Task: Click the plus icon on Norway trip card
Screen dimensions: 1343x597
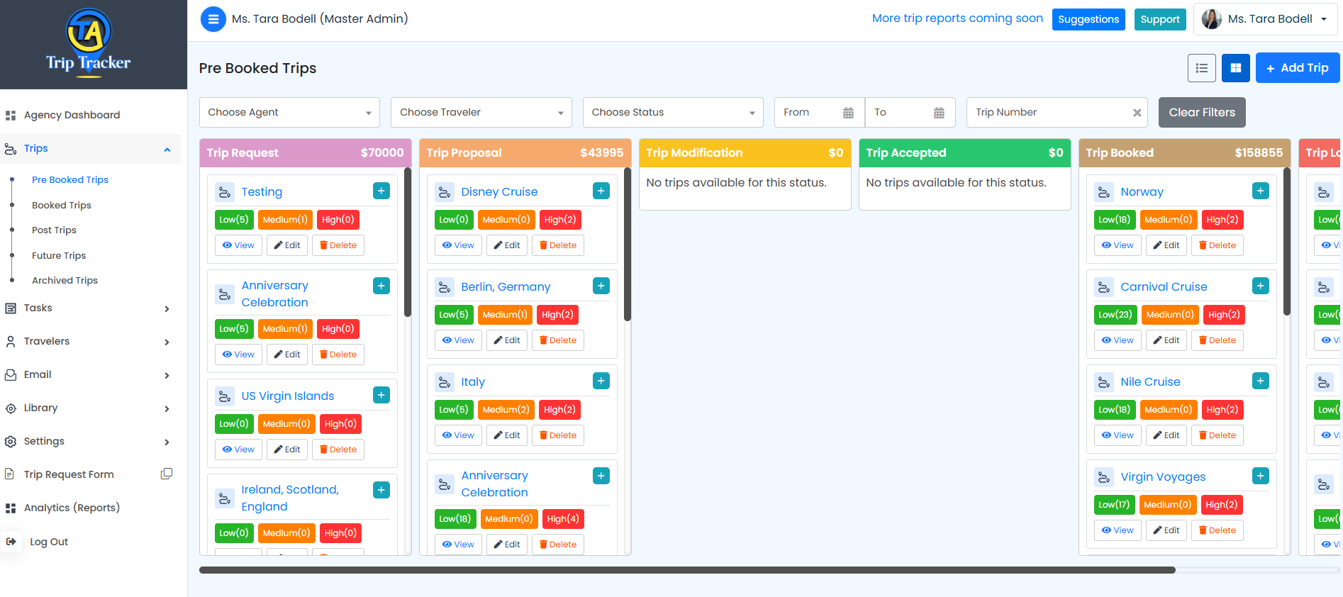Action: coord(1260,191)
